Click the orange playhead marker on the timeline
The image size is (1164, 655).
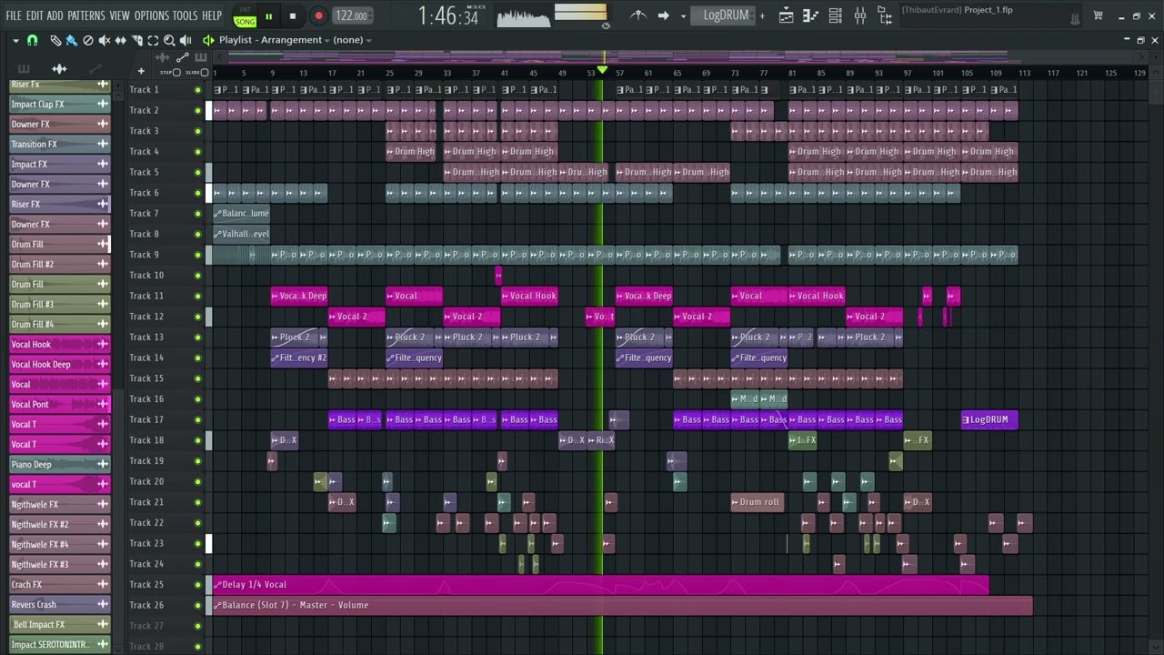click(601, 70)
